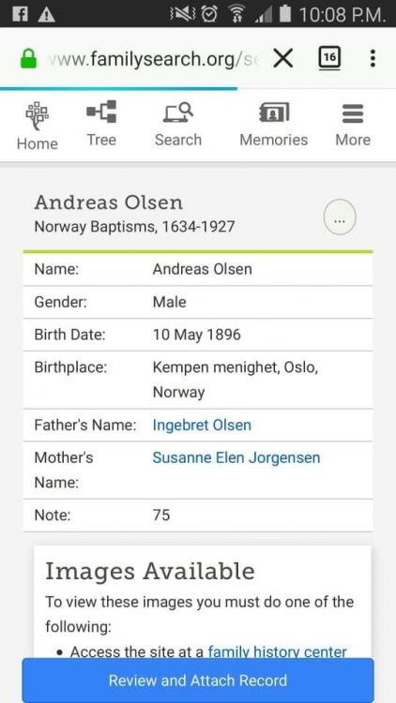Image resolution: width=396 pixels, height=703 pixels.
Task: Tap the page loading progress bar
Action: 118,88
